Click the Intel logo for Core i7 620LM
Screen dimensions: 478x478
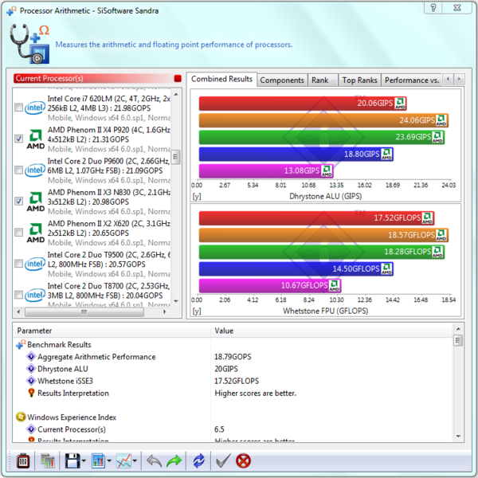(x=35, y=108)
